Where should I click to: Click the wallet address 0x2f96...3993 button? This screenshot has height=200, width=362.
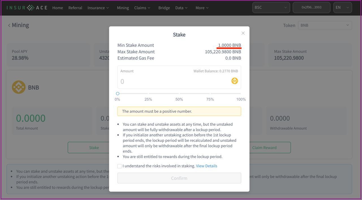(311, 8)
